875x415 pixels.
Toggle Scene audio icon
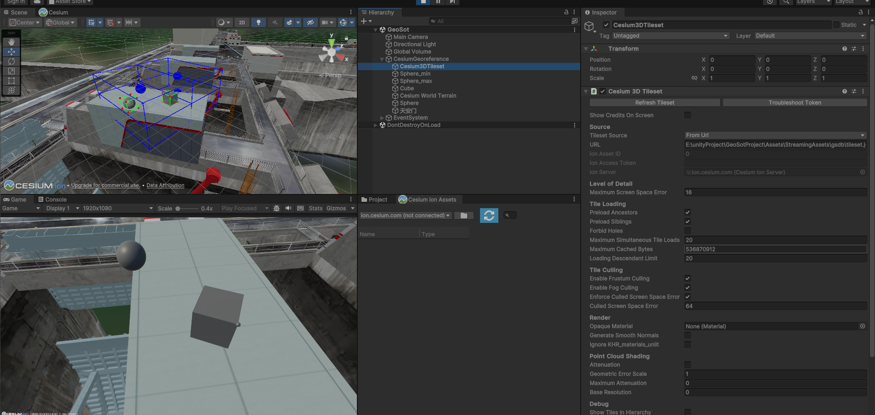pos(275,22)
